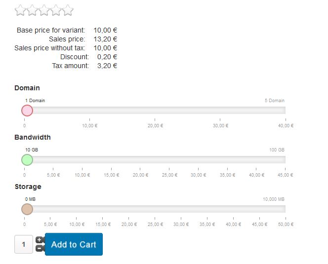Increase quantity with the plus icon
328x264 pixels.
[40, 240]
